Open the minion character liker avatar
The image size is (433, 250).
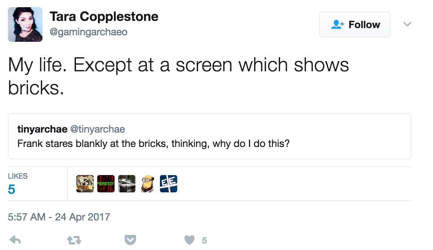(x=148, y=184)
